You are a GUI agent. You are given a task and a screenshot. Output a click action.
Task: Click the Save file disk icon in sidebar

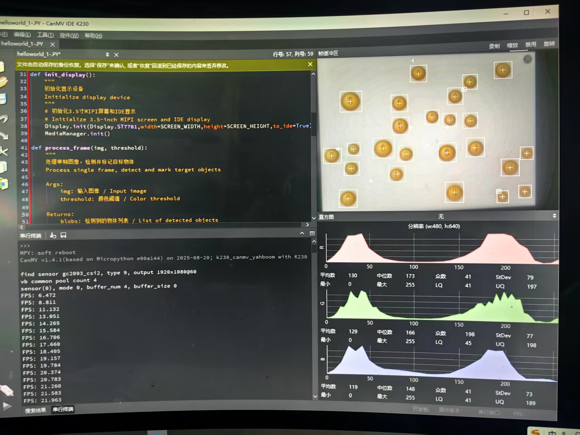tap(3, 98)
